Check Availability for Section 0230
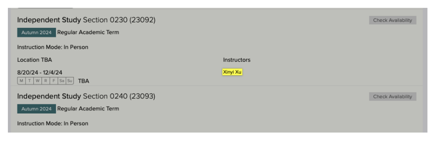The width and height of the screenshot is (435, 144). 393,20
